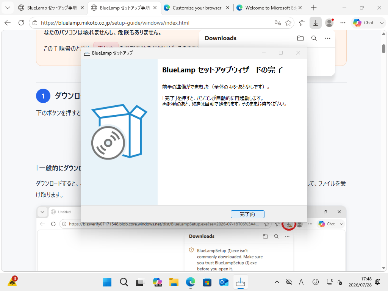The height and width of the screenshot is (291, 388).
Task: Click the OneDrive cloud tray icon
Action: tap(289, 282)
